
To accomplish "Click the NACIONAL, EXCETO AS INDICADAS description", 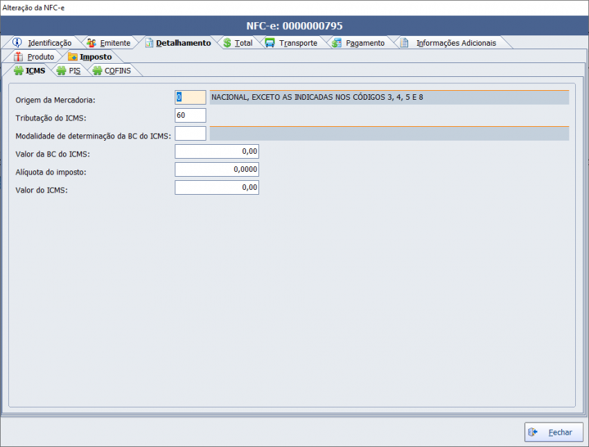I will 389,97.
